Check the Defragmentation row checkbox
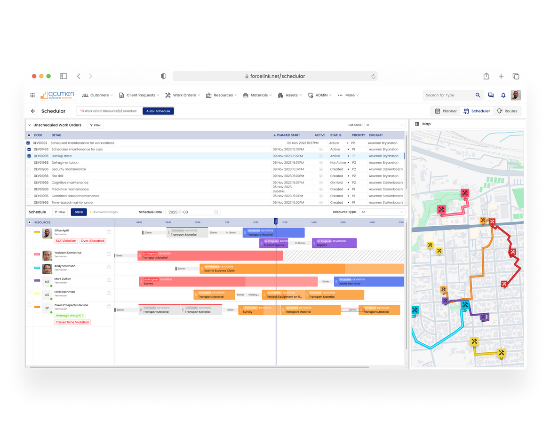 [x=29, y=163]
